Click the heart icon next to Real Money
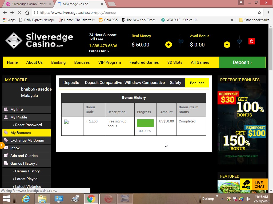This screenshot has height=204, width=273. click(x=181, y=41)
